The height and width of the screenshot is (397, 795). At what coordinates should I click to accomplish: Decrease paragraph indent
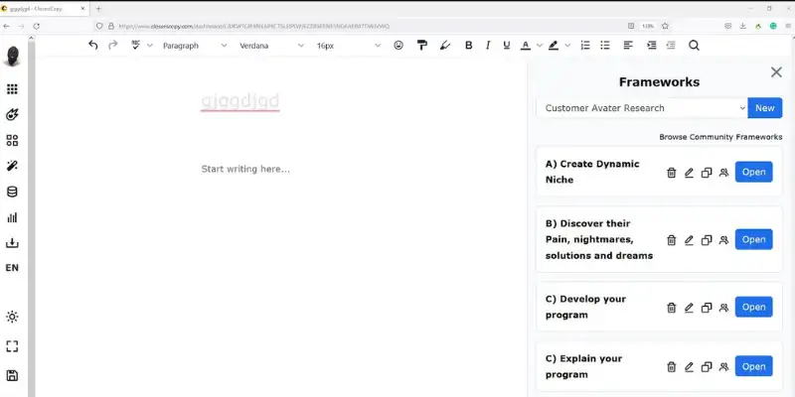click(x=671, y=45)
